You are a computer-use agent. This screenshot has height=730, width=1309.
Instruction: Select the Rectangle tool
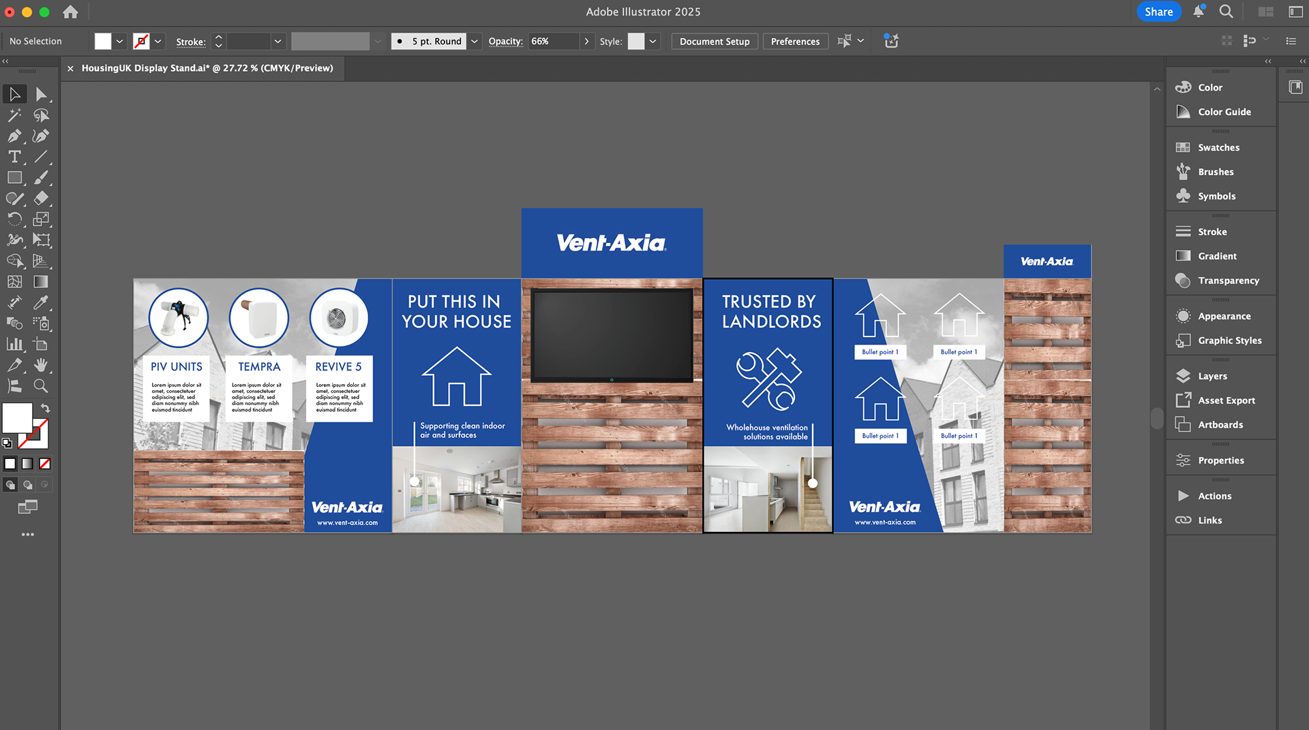(14, 178)
